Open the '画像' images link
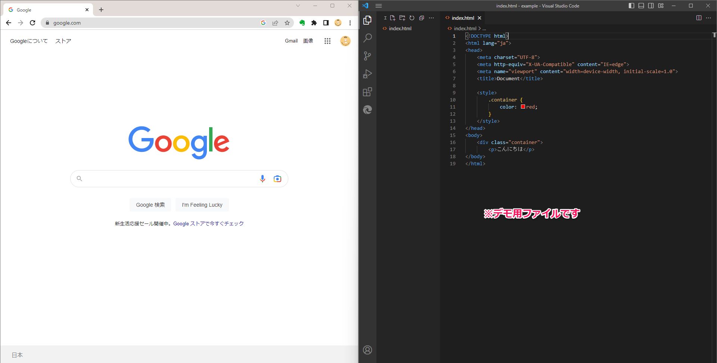 tap(308, 41)
